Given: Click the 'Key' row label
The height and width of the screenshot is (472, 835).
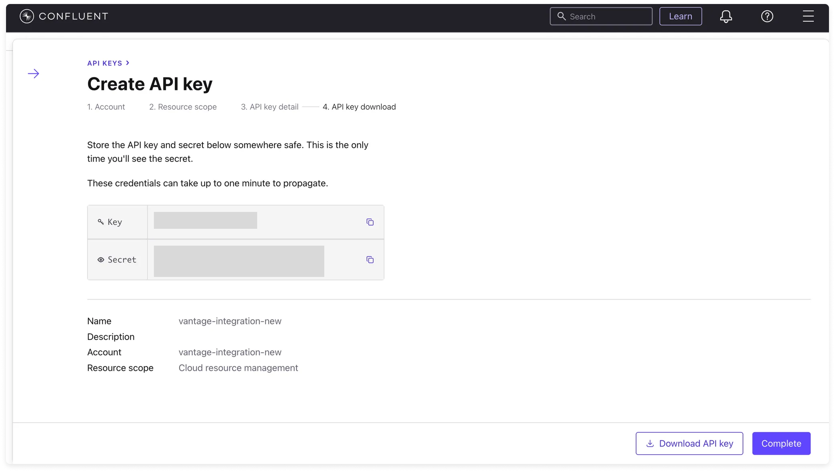Looking at the screenshot, I should (x=115, y=222).
